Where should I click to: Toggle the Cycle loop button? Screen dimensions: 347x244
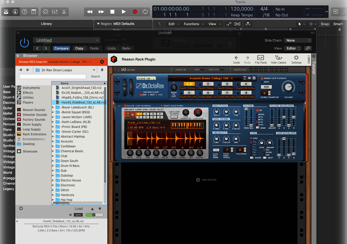click(145, 12)
